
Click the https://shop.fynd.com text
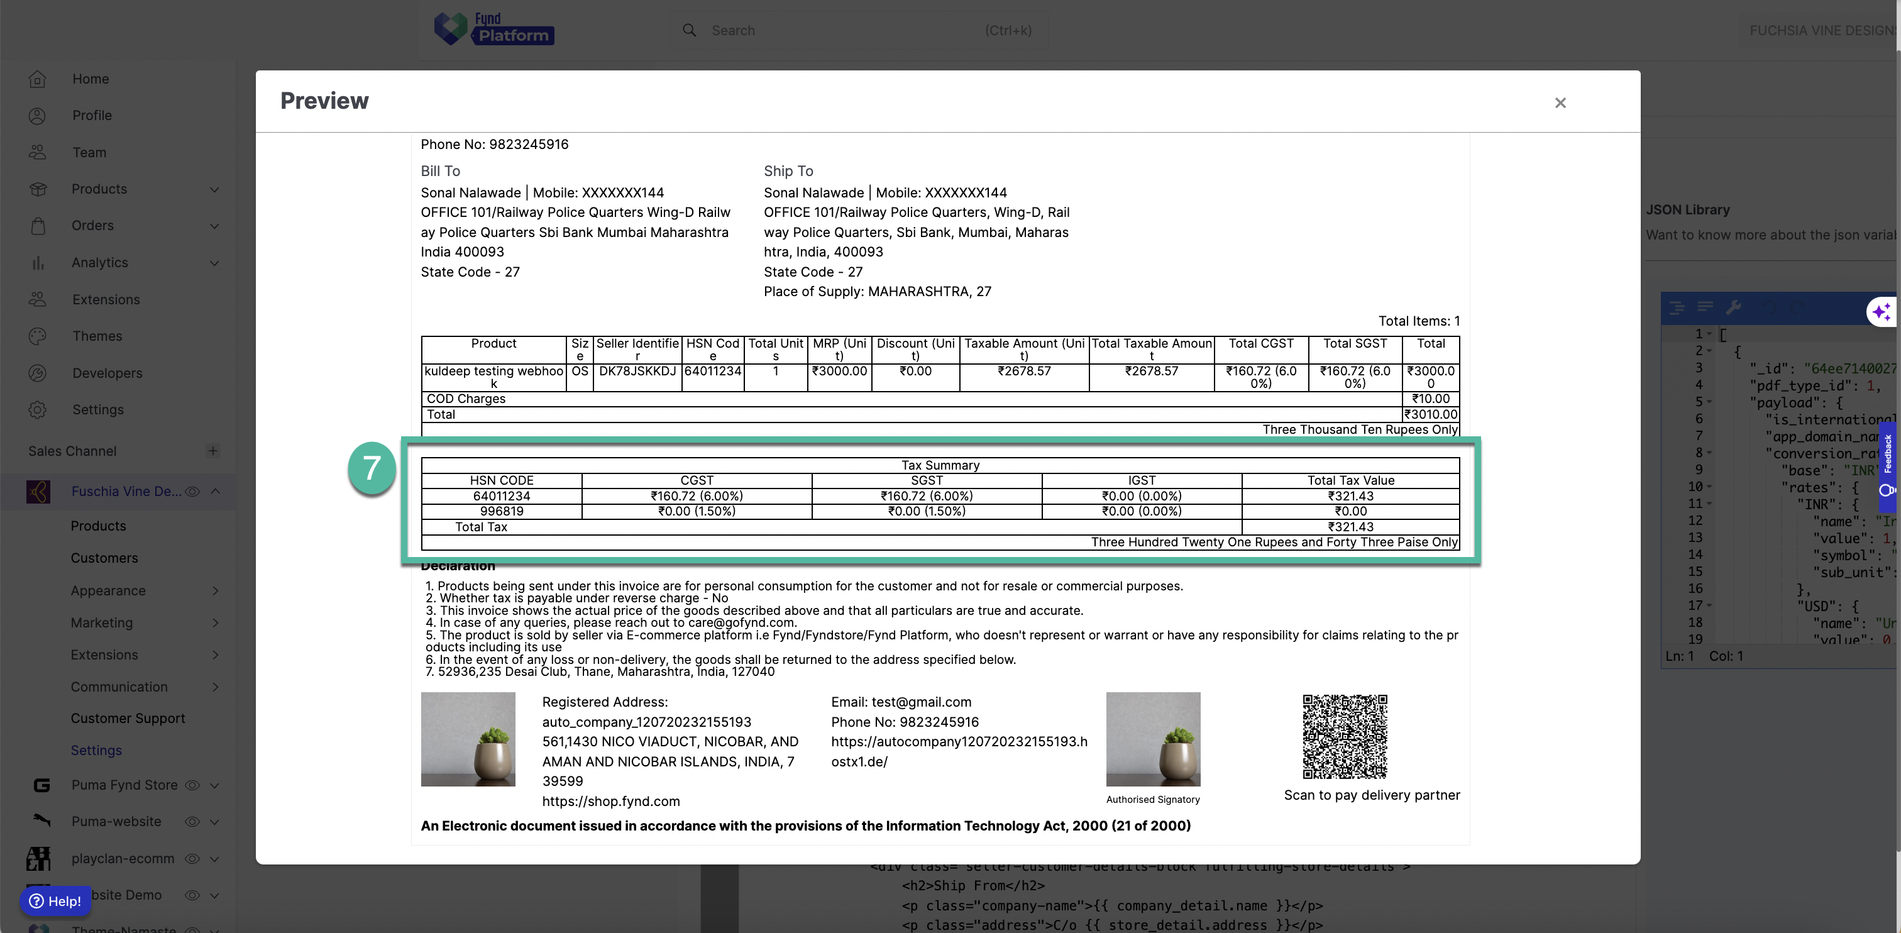click(x=611, y=802)
